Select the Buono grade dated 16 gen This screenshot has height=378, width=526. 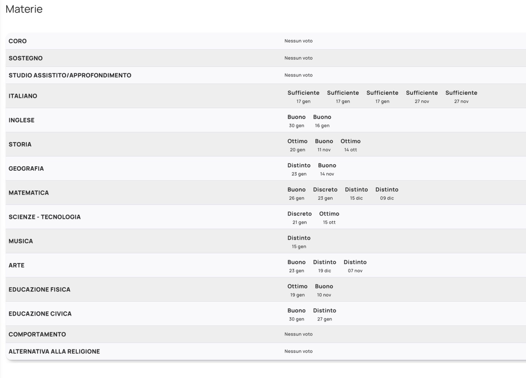[x=322, y=121]
